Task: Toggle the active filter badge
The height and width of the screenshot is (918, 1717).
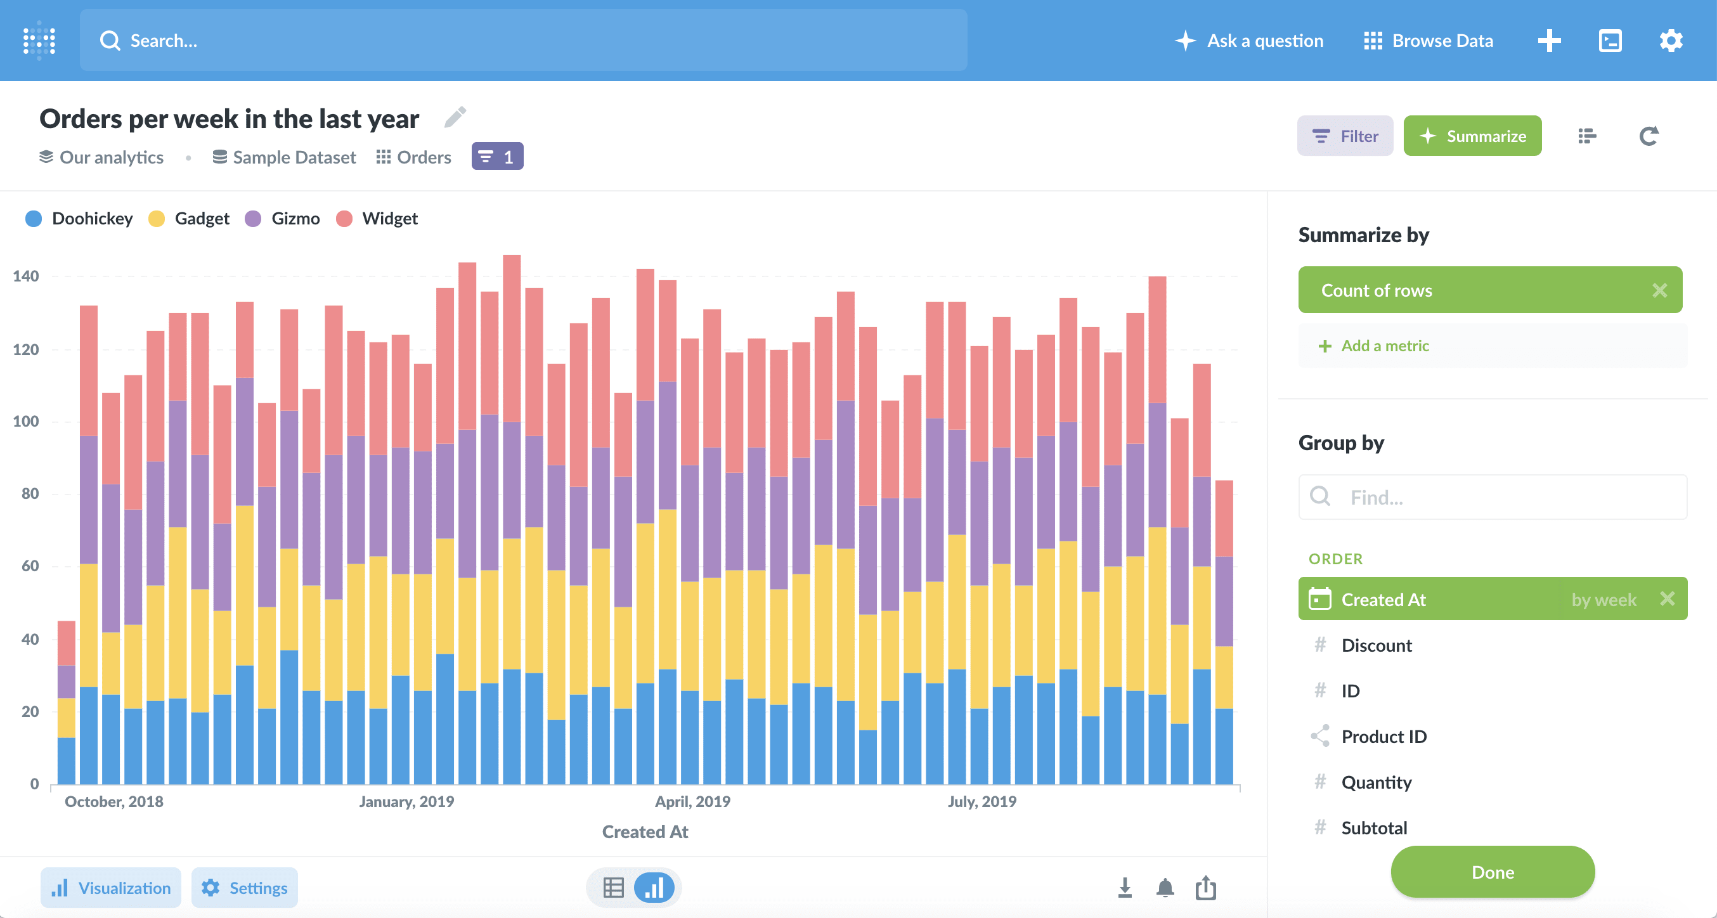Action: pos(496,157)
